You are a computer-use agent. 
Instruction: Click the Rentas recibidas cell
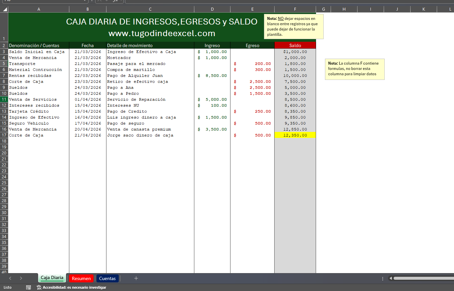(39, 76)
